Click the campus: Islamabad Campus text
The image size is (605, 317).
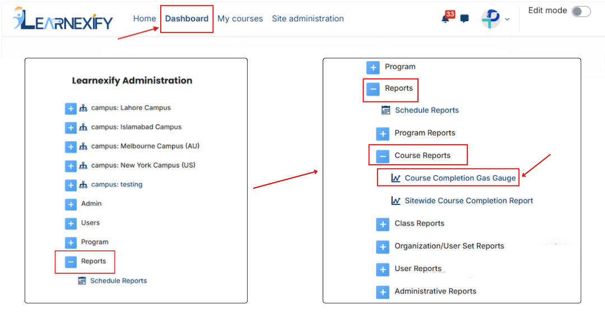click(x=136, y=127)
